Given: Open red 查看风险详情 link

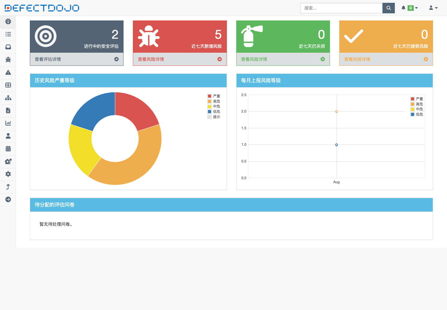Looking at the screenshot, I should pos(151,59).
